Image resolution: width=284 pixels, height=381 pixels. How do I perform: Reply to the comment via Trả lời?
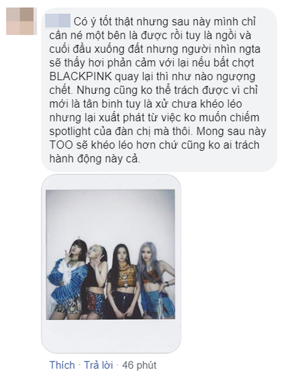(98, 365)
